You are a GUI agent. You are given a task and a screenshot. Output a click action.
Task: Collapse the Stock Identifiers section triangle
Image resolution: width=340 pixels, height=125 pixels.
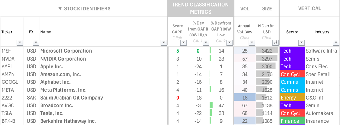coord(60,8)
